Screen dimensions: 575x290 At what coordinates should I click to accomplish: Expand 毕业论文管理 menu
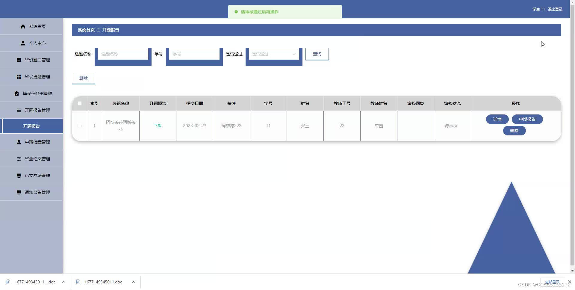pos(31,159)
